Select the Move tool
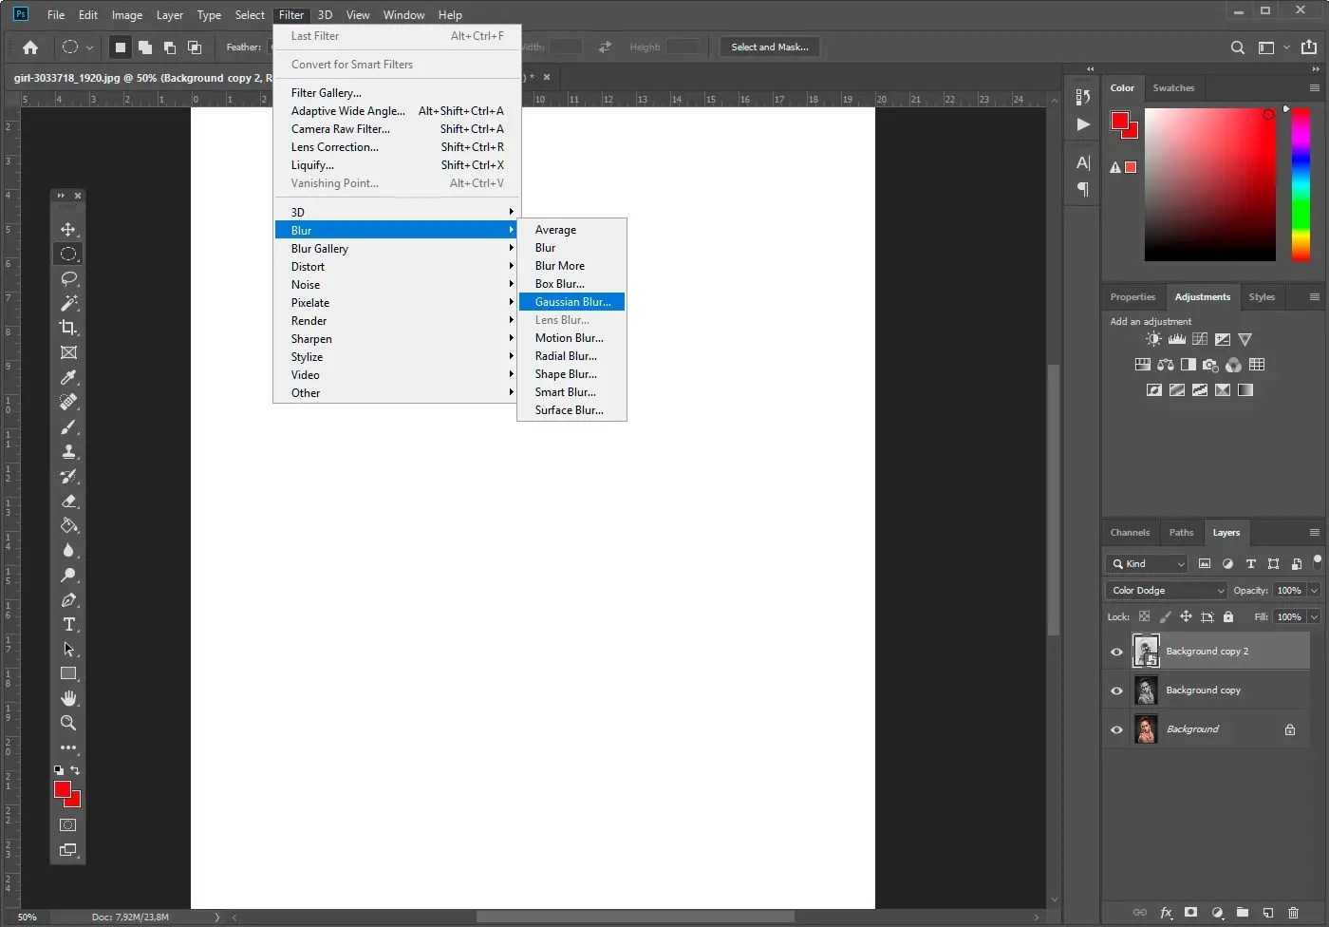 [68, 229]
